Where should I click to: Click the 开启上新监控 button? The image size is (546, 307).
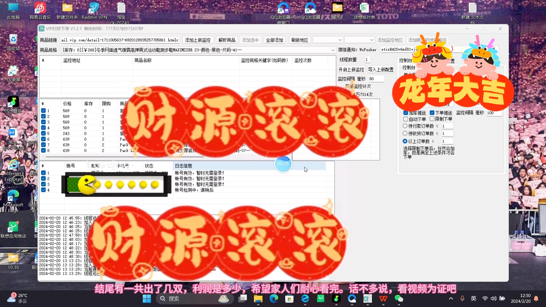click(351, 69)
